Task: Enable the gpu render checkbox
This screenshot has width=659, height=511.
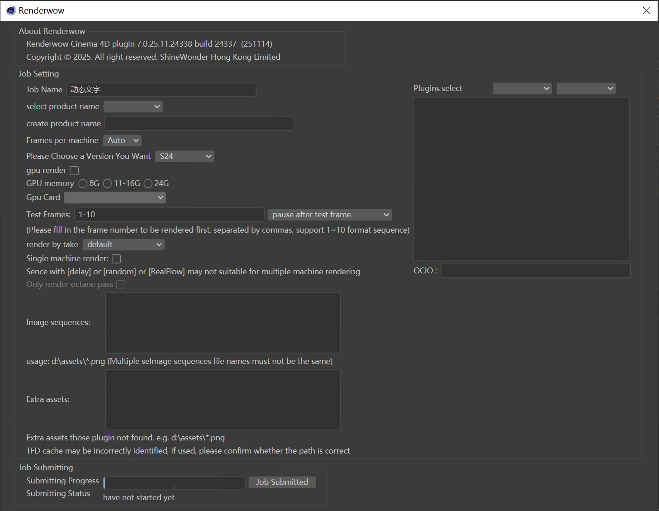Action: coord(74,170)
